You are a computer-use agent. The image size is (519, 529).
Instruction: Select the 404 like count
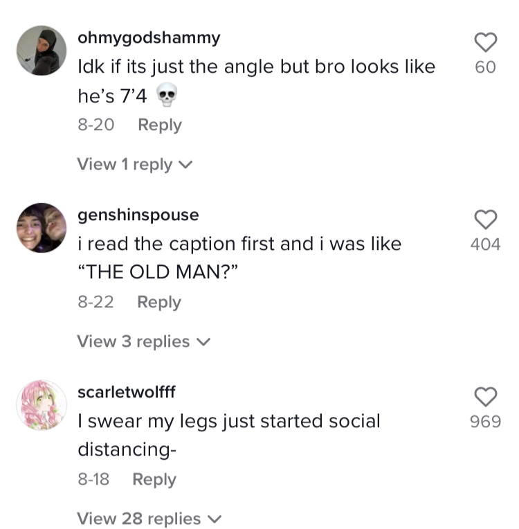[x=486, y=244]
